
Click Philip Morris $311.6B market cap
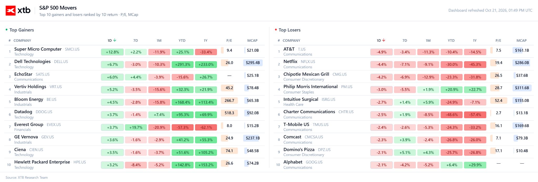[x=522, y=88]
